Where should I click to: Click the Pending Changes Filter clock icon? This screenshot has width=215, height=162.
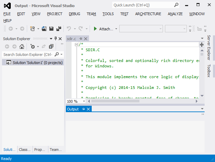coord(33,46)
